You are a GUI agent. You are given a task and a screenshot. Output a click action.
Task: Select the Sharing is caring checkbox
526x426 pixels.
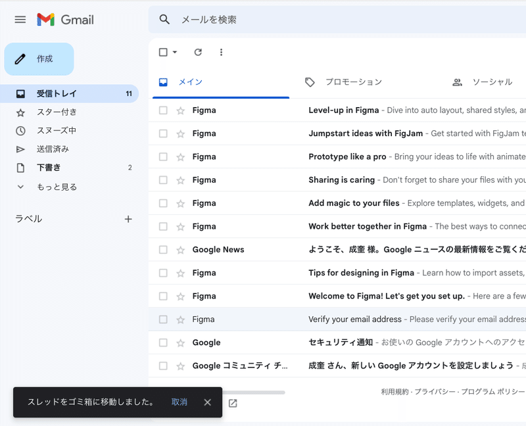(163, 180)
